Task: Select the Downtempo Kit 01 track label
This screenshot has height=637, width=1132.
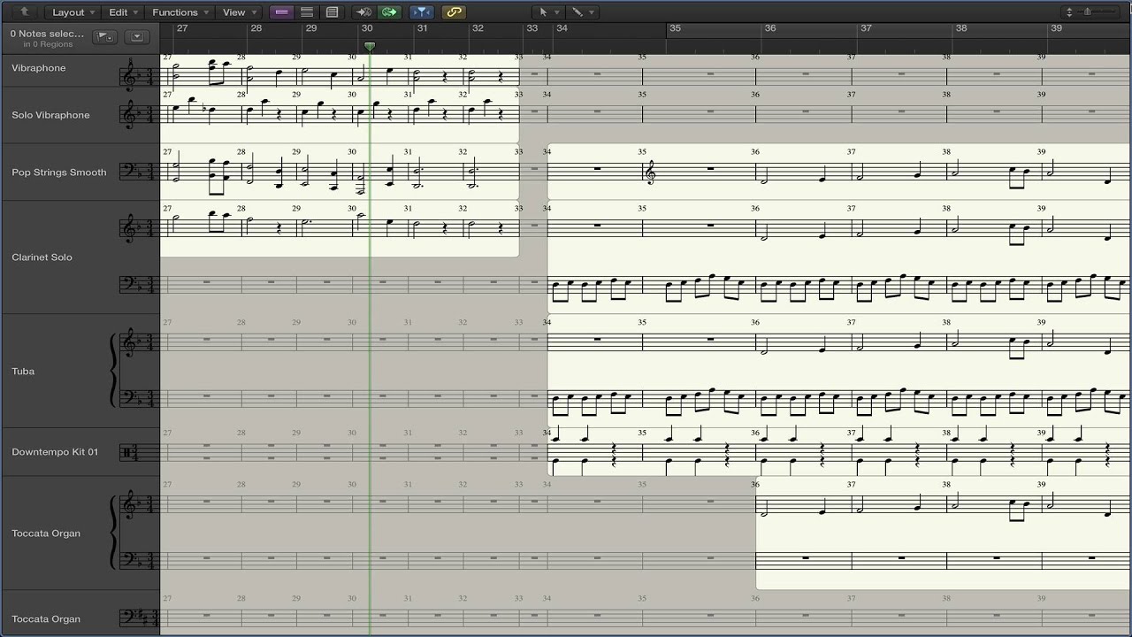Action: (55, 452)
